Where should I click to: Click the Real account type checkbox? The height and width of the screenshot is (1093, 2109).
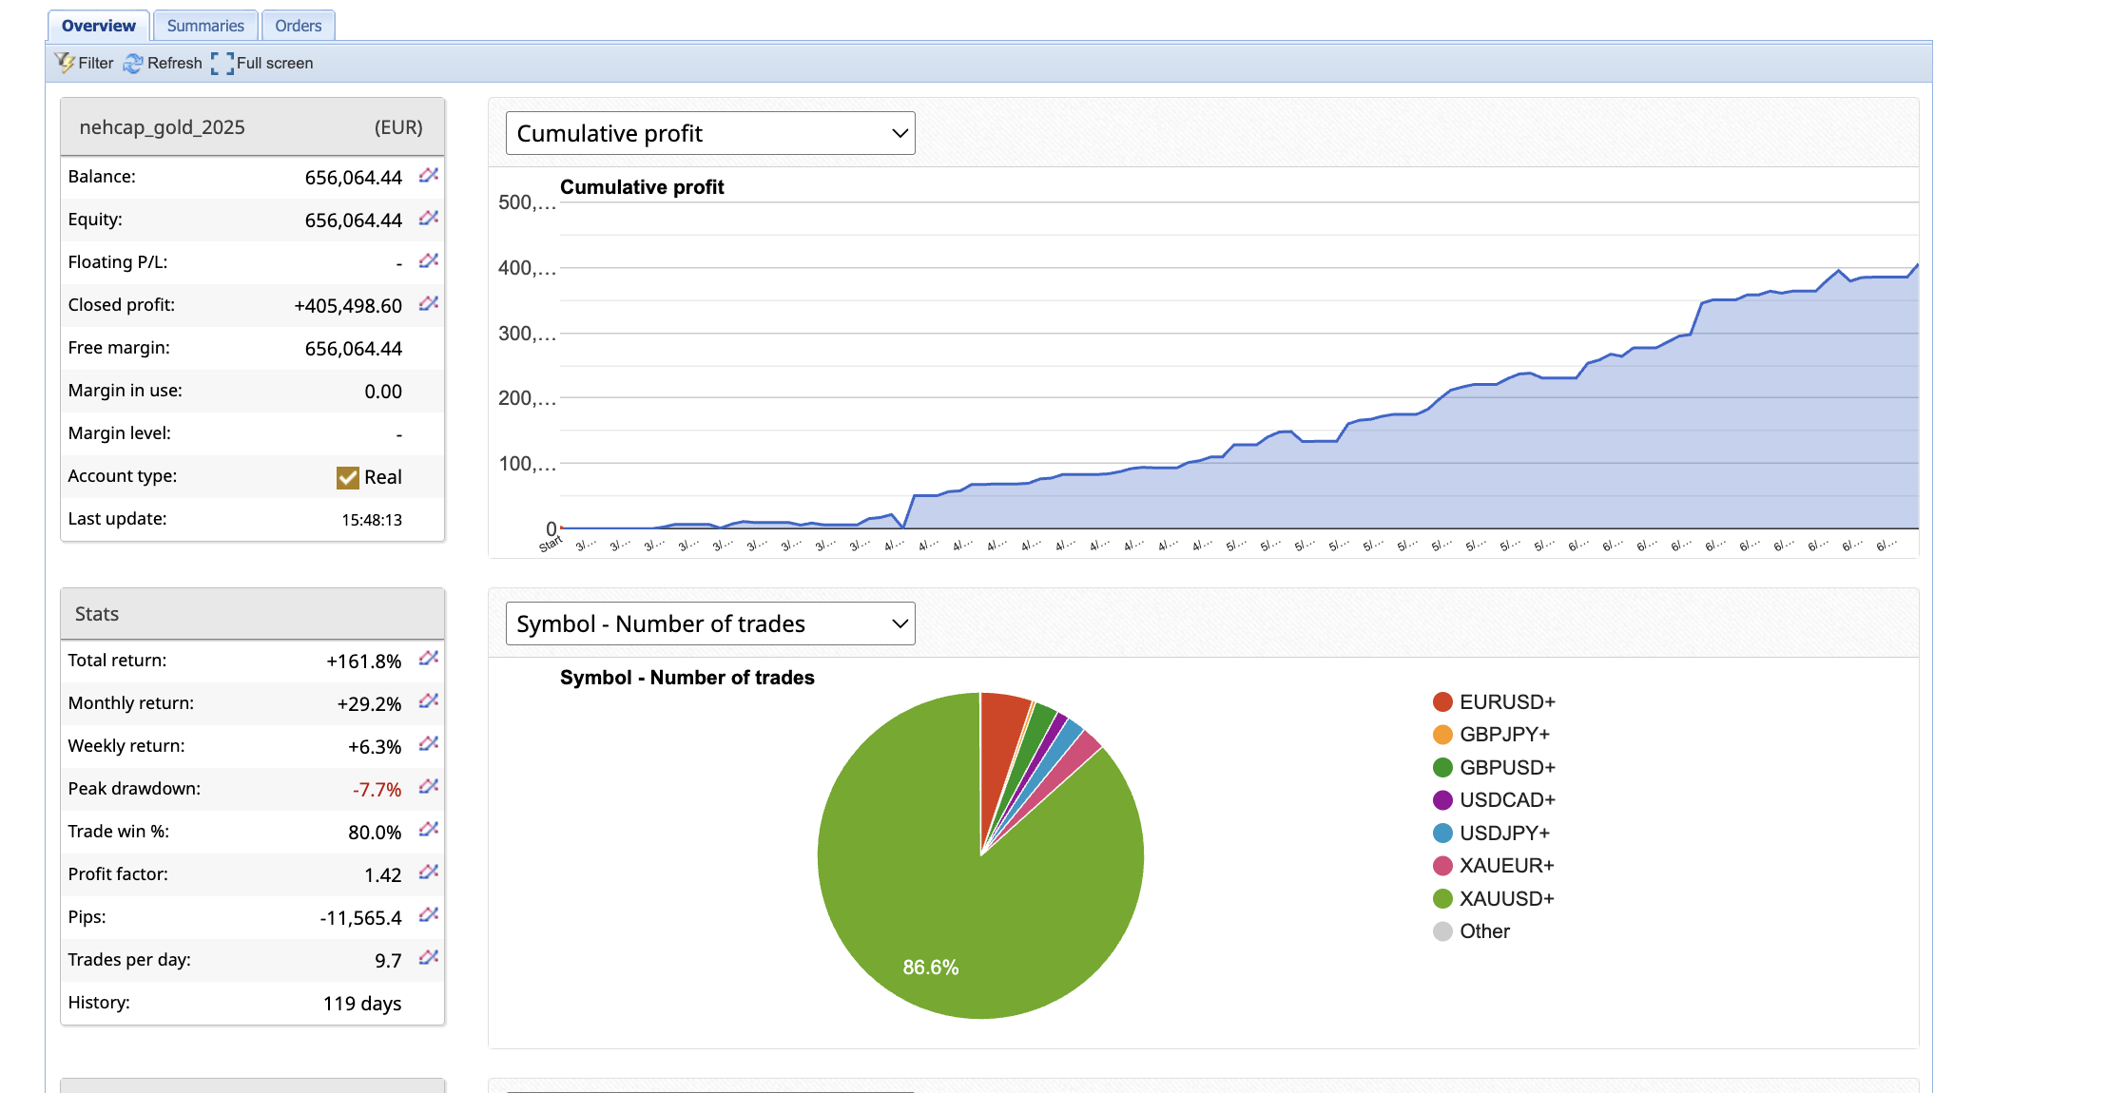pos(348,477)
